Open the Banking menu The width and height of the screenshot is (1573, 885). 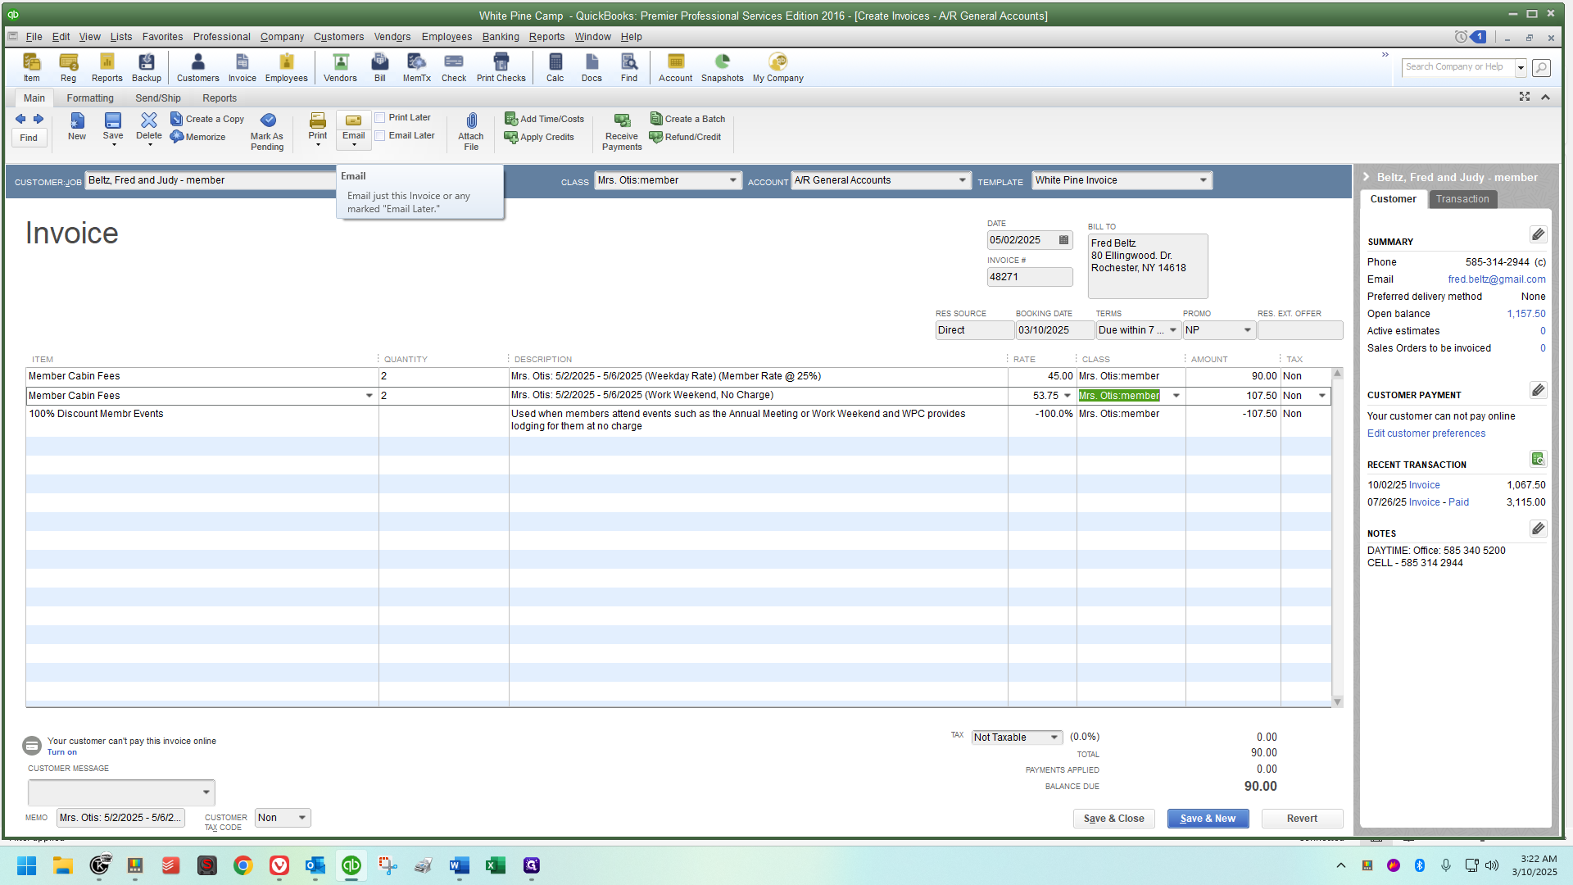(500, 37)
